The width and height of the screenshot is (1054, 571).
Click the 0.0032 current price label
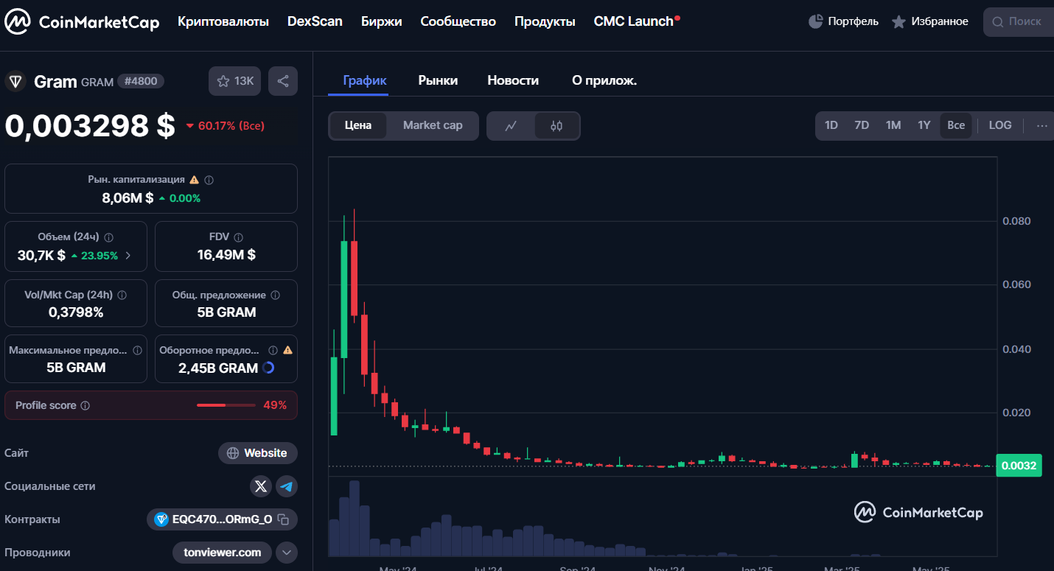tap(1019, 466)
